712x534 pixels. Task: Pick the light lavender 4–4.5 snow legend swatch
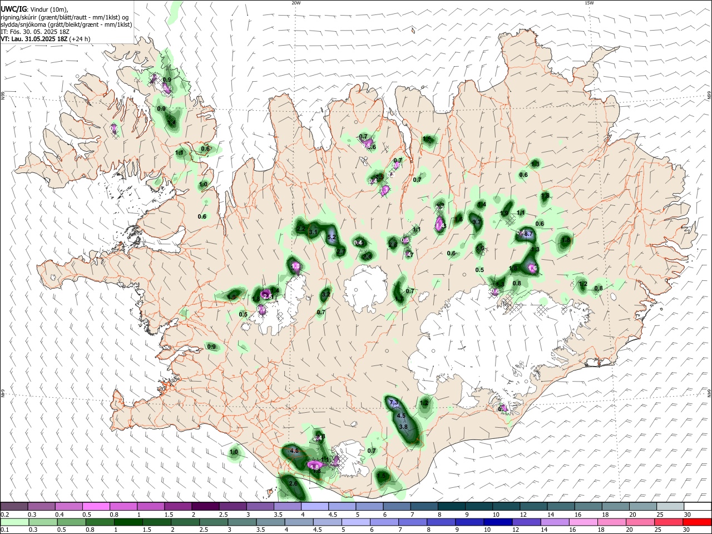[314, 507]
